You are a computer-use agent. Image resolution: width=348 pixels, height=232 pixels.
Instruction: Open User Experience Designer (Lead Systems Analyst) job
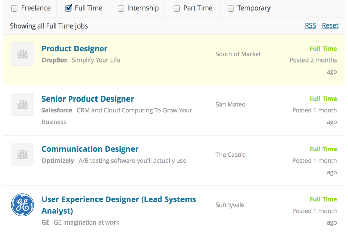point(119,205)
